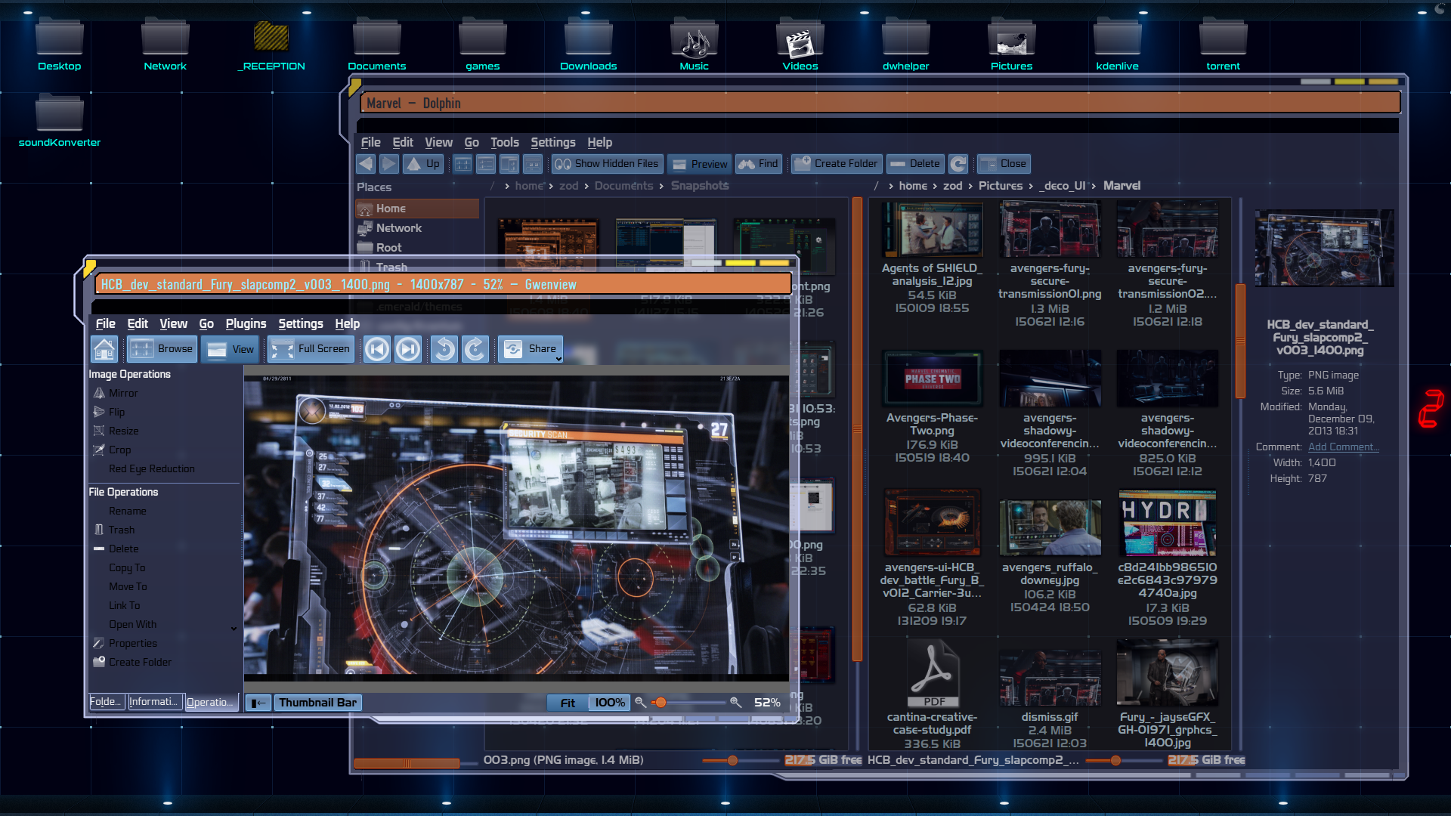Toggle Show Hidden Files in Dolphin
The image size is (1451, 816).
coord(607,164)
